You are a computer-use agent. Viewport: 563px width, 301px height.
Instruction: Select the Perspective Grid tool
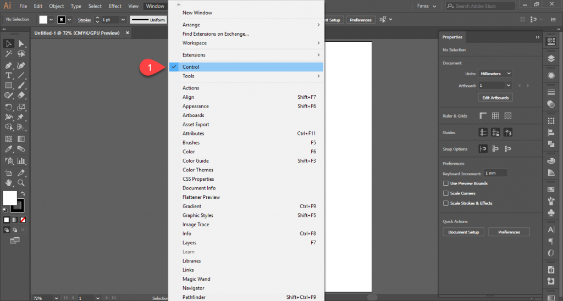pyautogui.click(x=21, y=127)
